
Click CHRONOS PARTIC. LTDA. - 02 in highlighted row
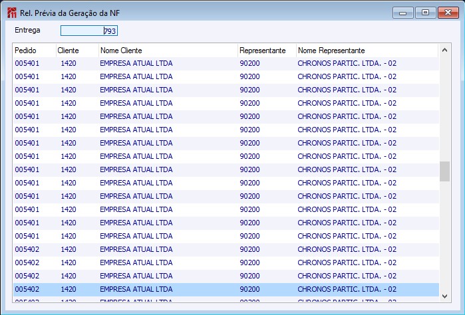(x=347, y=289)
